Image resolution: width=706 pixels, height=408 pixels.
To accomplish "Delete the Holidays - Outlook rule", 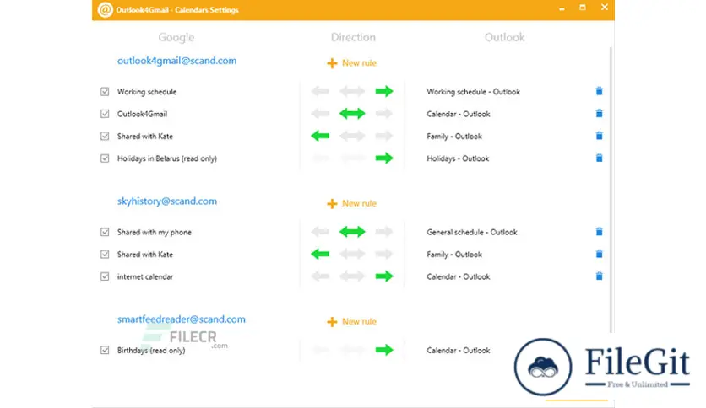I will pyautogui.click(x=599, y=158).
